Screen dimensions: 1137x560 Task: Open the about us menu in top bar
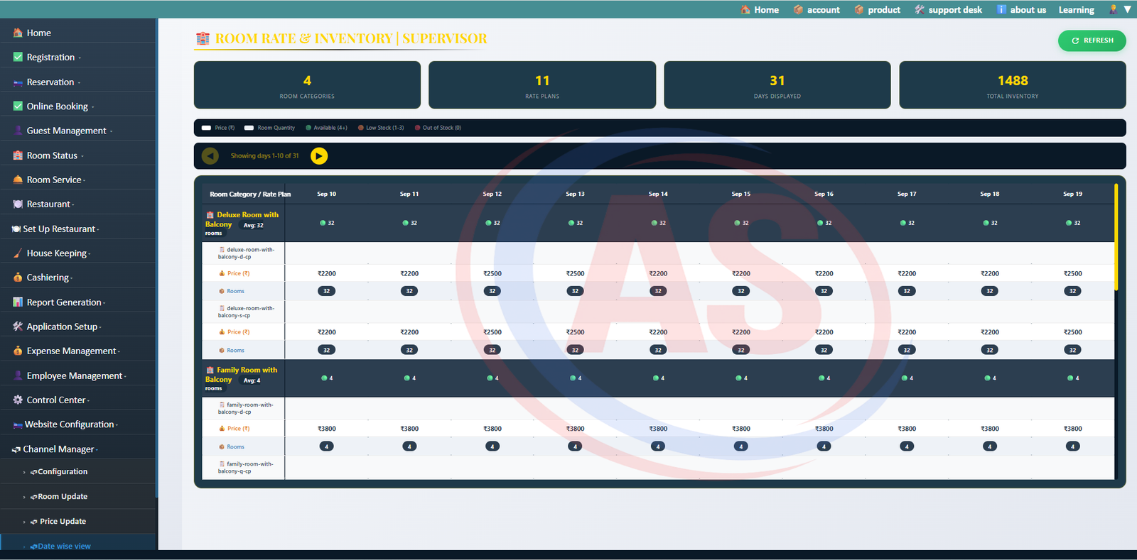[1021, 10]
